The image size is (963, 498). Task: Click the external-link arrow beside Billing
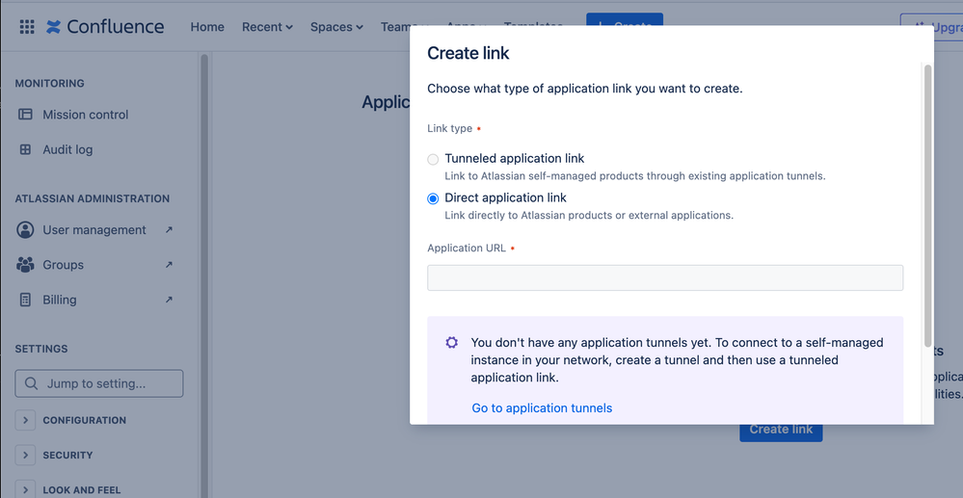169,300
